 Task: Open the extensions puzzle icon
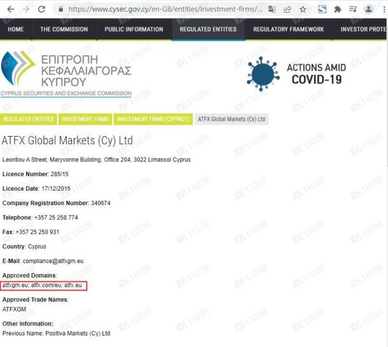(x=338, y=10)
